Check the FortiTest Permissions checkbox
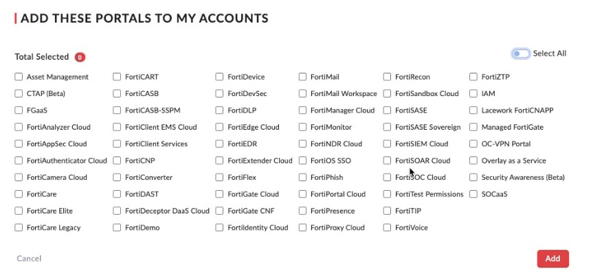The height and width of the screenshot is (280, 591). [x=388, y=194]
